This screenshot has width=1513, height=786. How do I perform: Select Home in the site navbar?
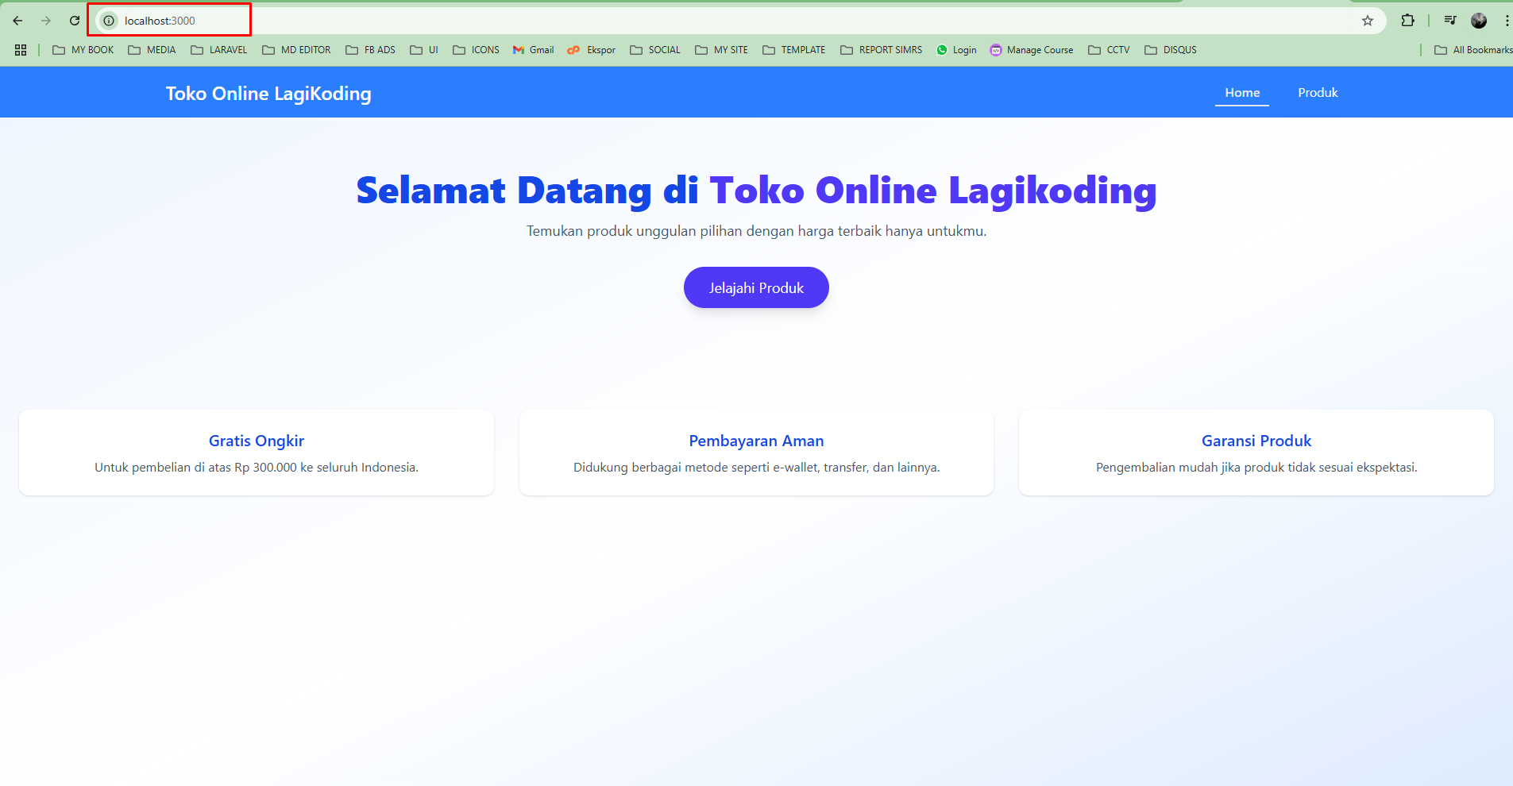click(x=1241, y=92)
